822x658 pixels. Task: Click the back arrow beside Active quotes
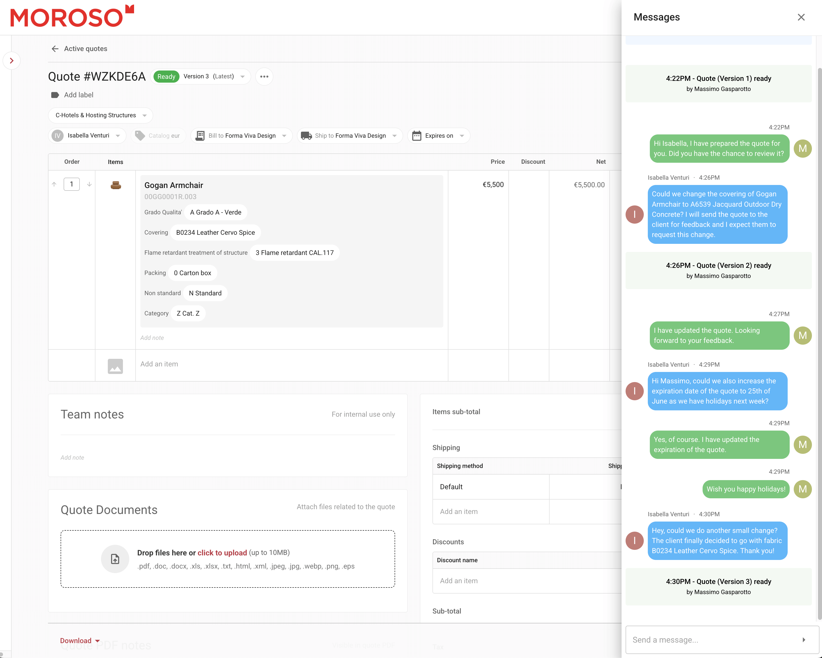tap(55, 49)
